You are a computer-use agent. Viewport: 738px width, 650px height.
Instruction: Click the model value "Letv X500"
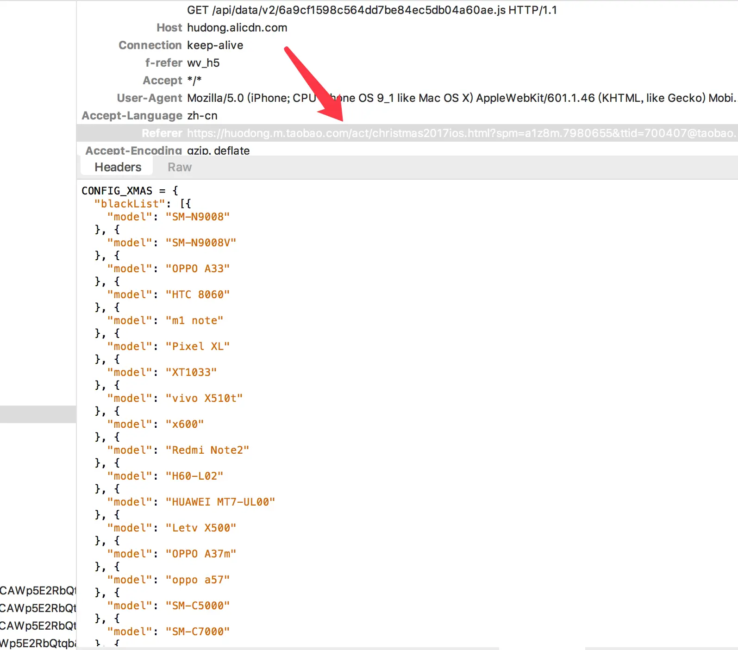click(x=201, y=528)
